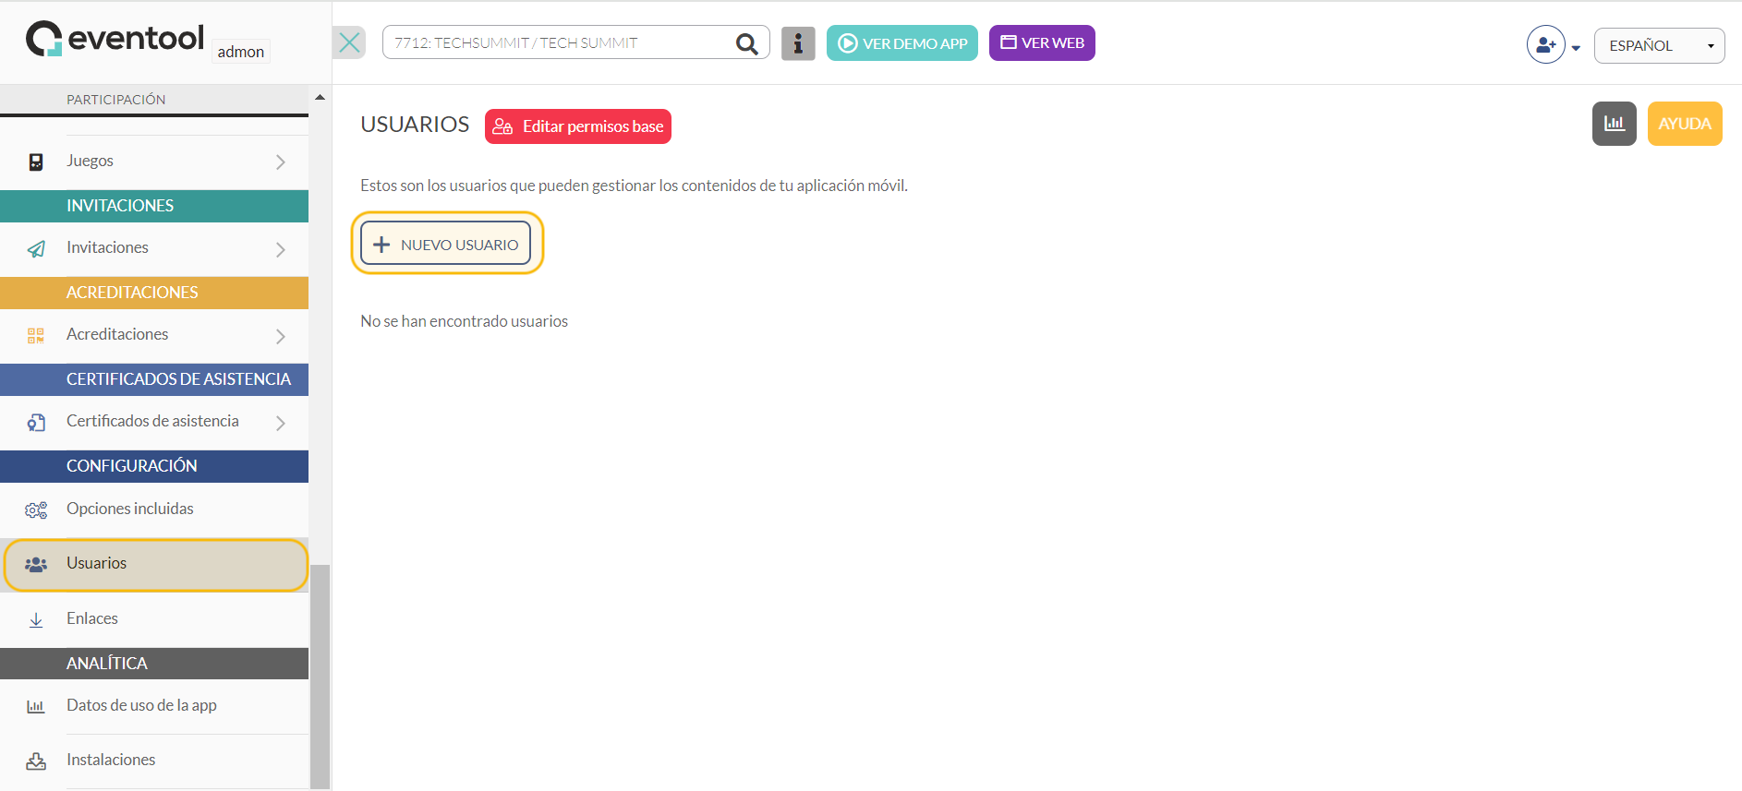Click the NUEVO USUARIO button

click(x=446, y=244)
